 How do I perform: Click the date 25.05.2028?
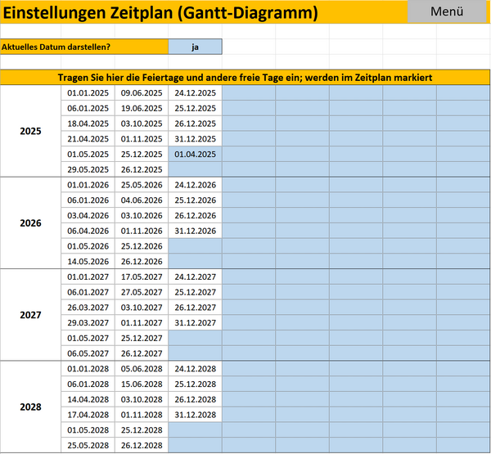[x=88, y=446]
